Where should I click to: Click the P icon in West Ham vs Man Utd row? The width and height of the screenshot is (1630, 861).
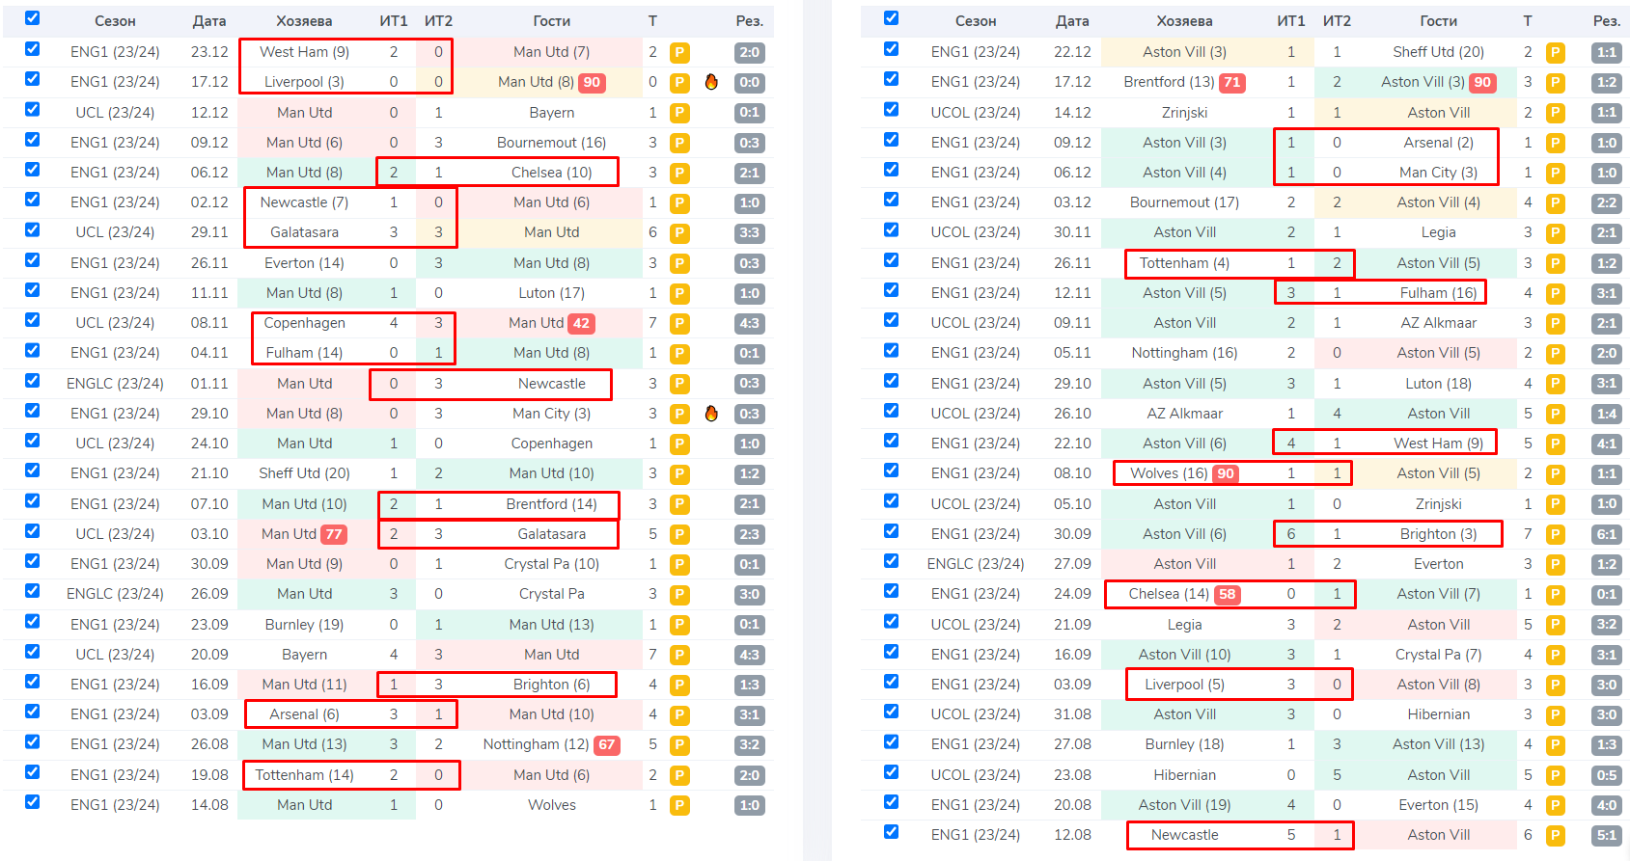pyautogui.click(x=680, y=53)
